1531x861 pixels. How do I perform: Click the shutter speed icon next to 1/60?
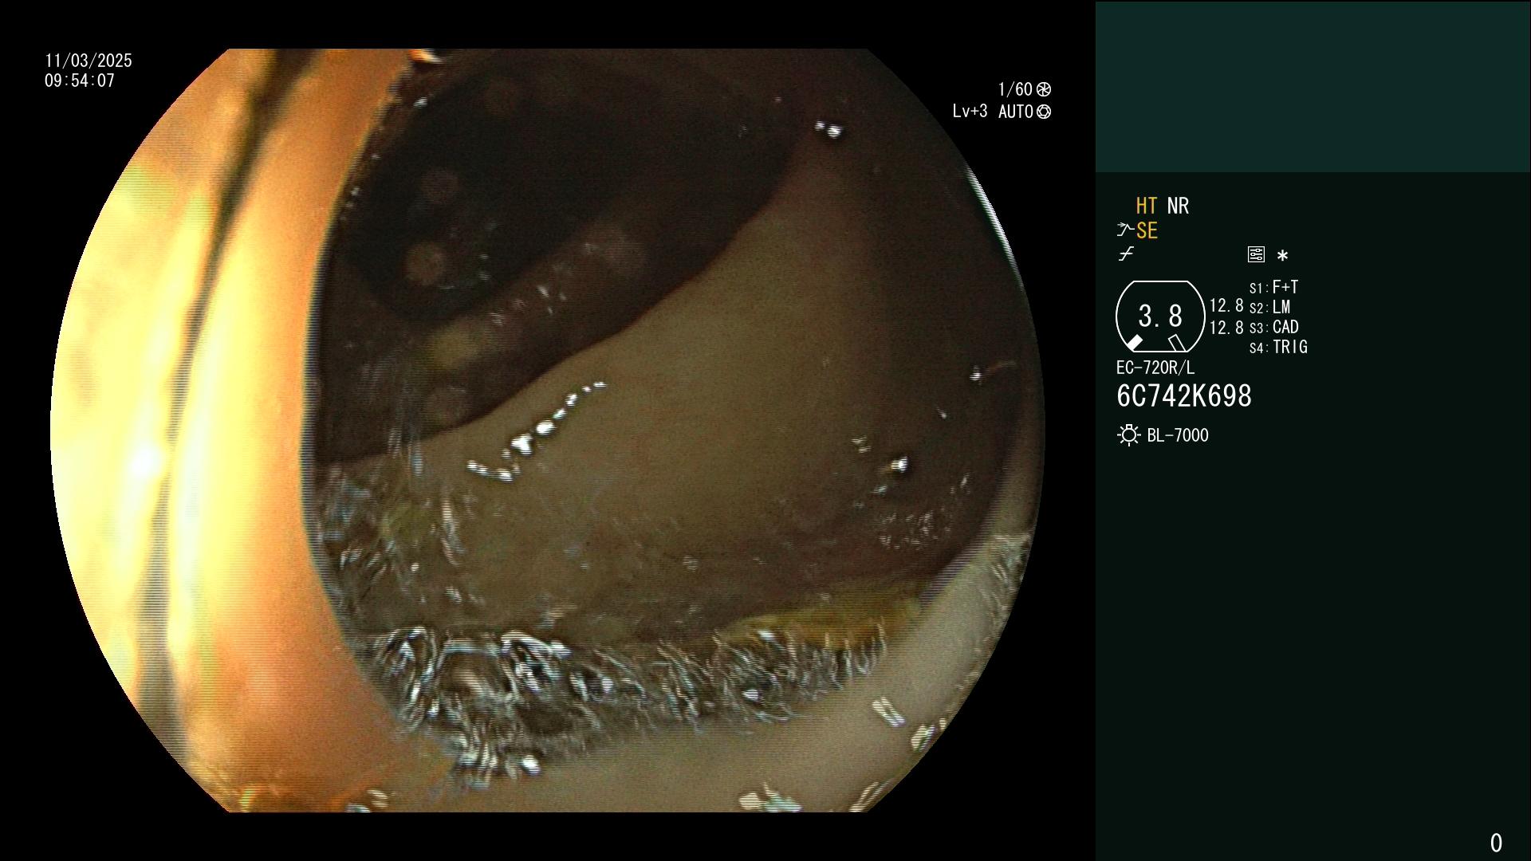(1044, 89)
